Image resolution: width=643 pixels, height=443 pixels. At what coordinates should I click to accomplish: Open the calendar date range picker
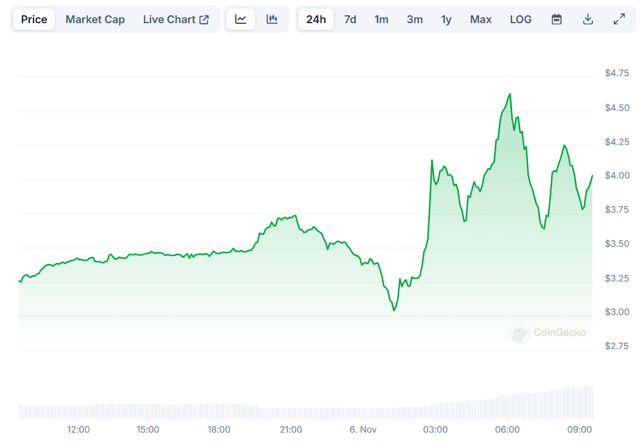coord(557,19)
